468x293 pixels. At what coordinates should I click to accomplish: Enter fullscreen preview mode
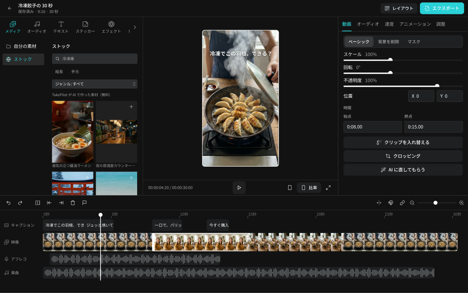pyautogui.click(x=328, y=188)
